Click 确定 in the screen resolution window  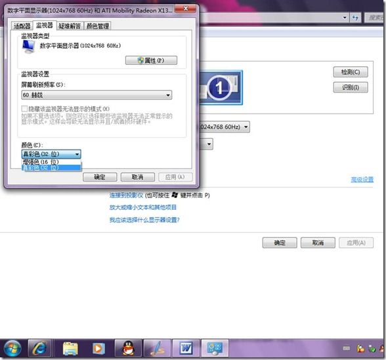(x=280, y=243)
